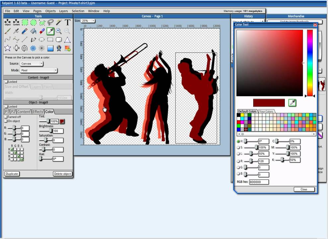The width and height of the screenshot is (328, 239).
Task: Select the Eraser tool
Action: [42, 31]
